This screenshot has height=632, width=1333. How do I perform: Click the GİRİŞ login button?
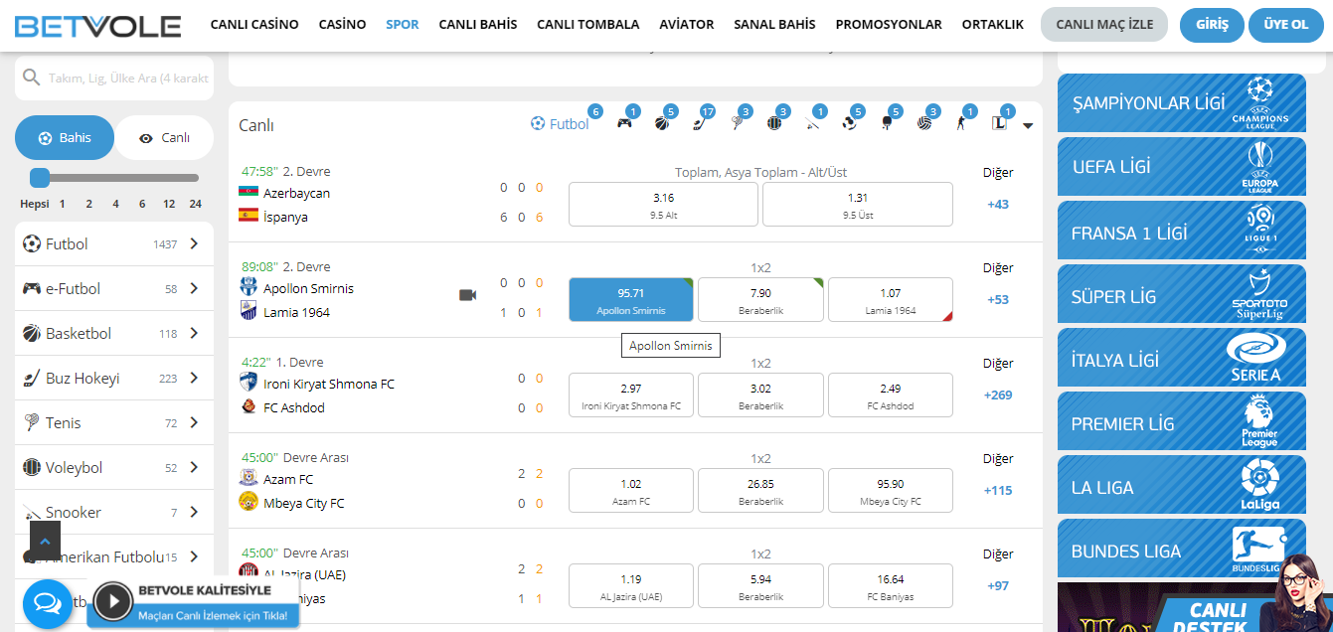click(1211, 25)
